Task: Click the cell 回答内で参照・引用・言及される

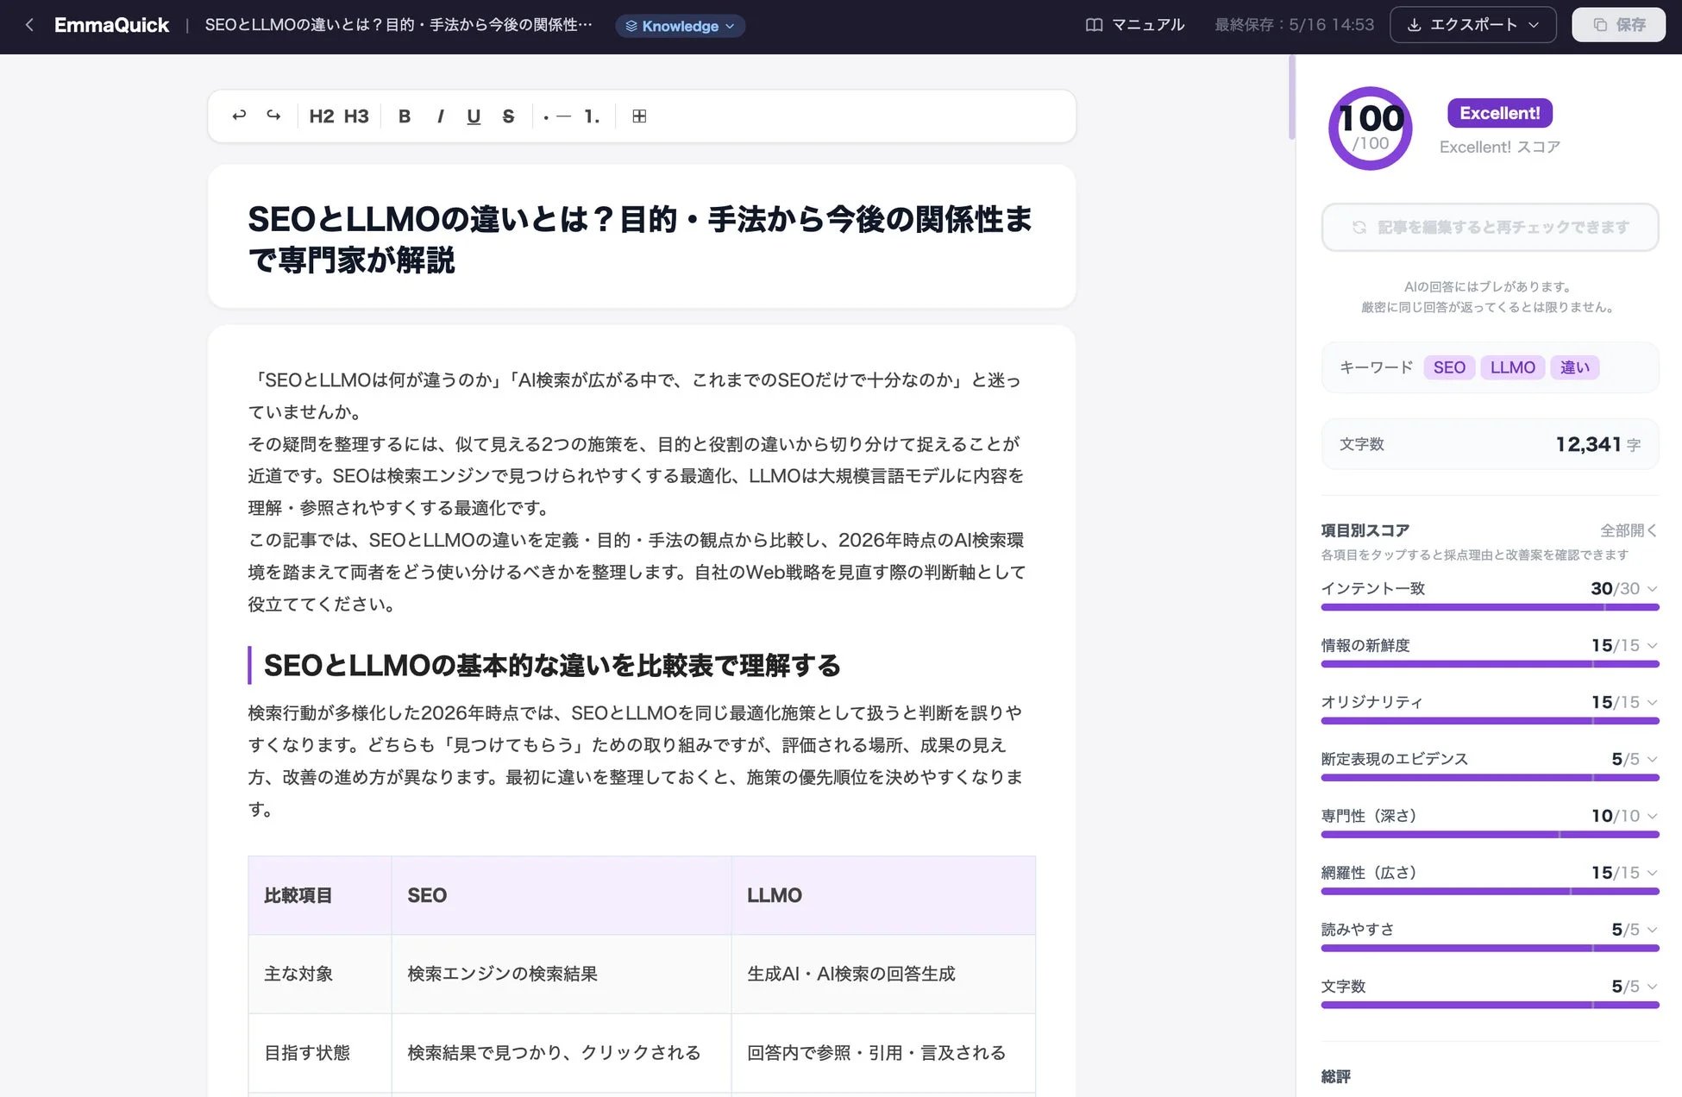Action: point(883,1053)
